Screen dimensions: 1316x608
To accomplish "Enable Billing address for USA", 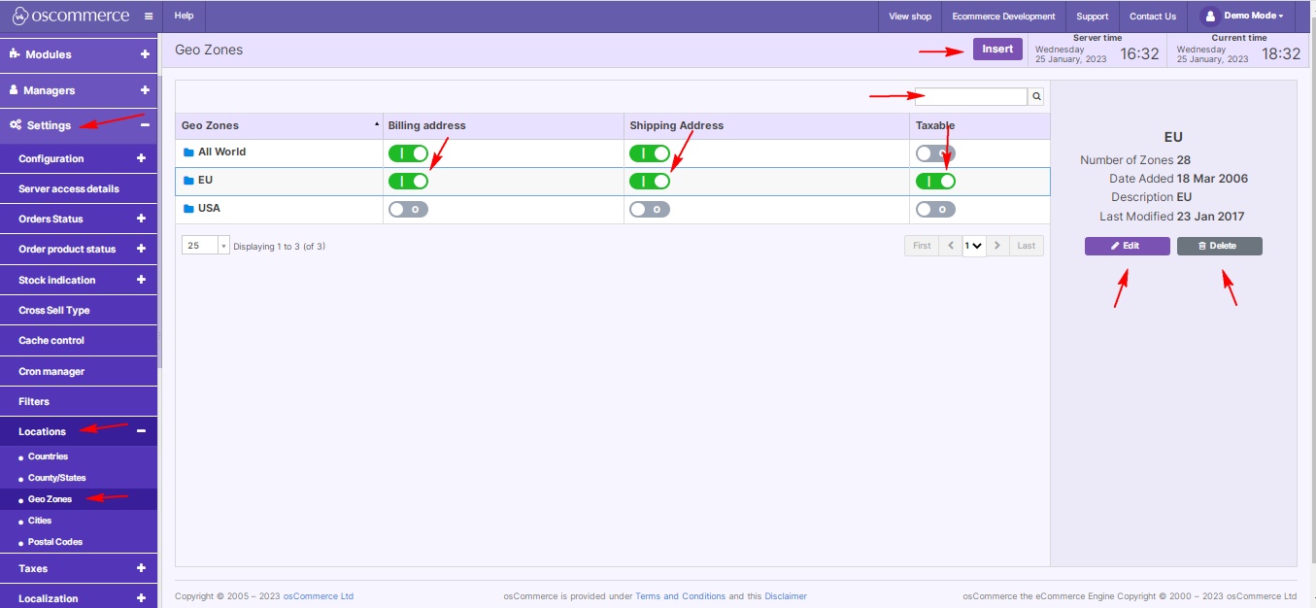I will [x=408, y=209].
